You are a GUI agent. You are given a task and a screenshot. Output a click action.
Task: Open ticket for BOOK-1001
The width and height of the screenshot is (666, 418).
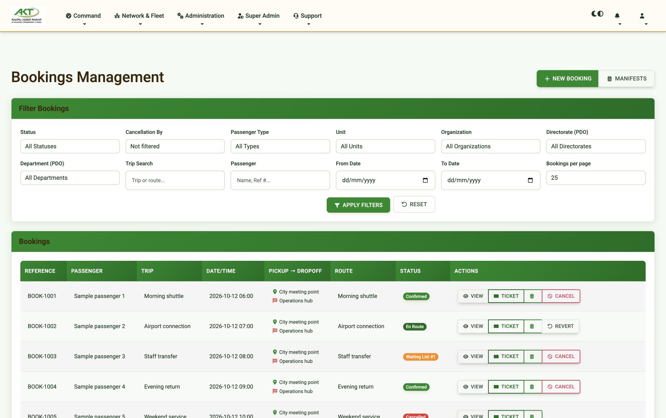pos(506,296)
